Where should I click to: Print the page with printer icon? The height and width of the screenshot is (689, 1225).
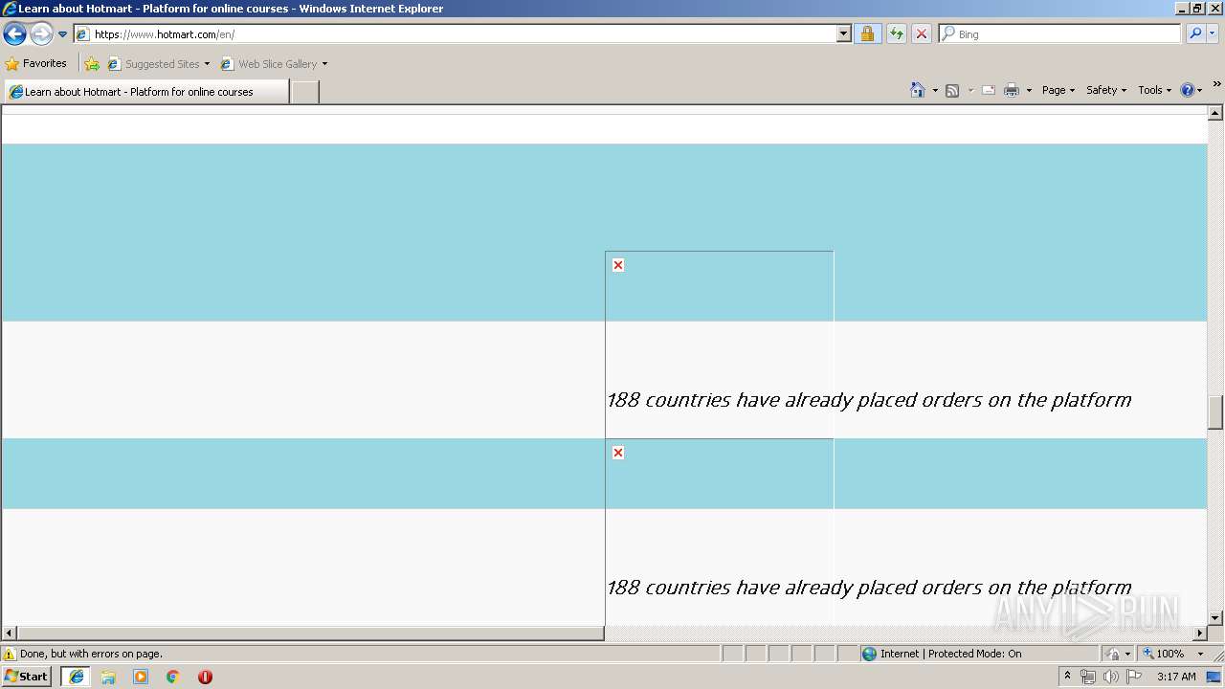(1012, 90)
